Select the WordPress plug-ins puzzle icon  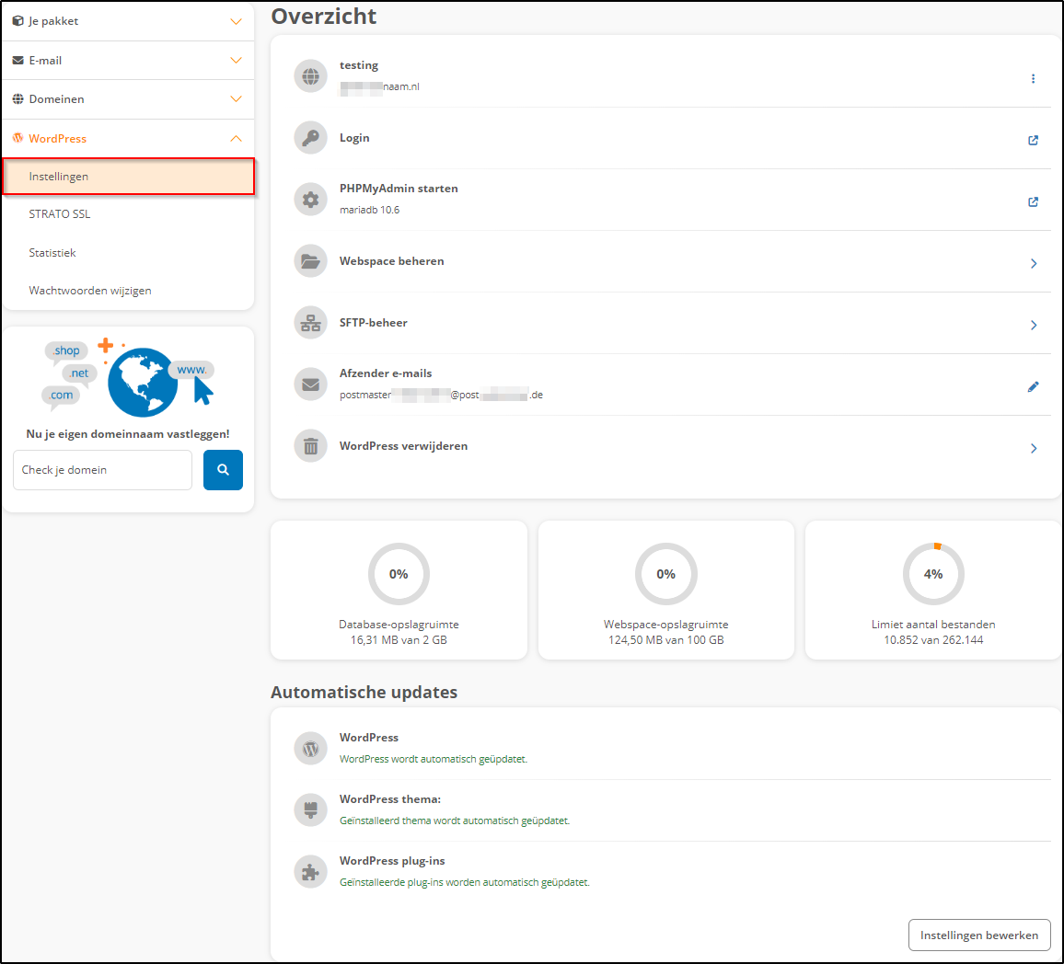[x=310, y=870]
